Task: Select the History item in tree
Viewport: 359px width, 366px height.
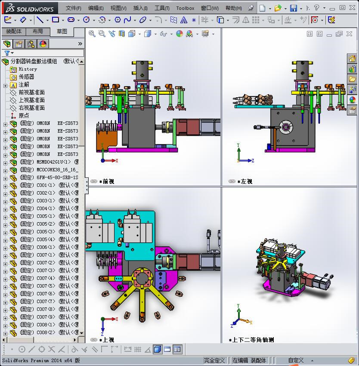Action: coord(28,69)
